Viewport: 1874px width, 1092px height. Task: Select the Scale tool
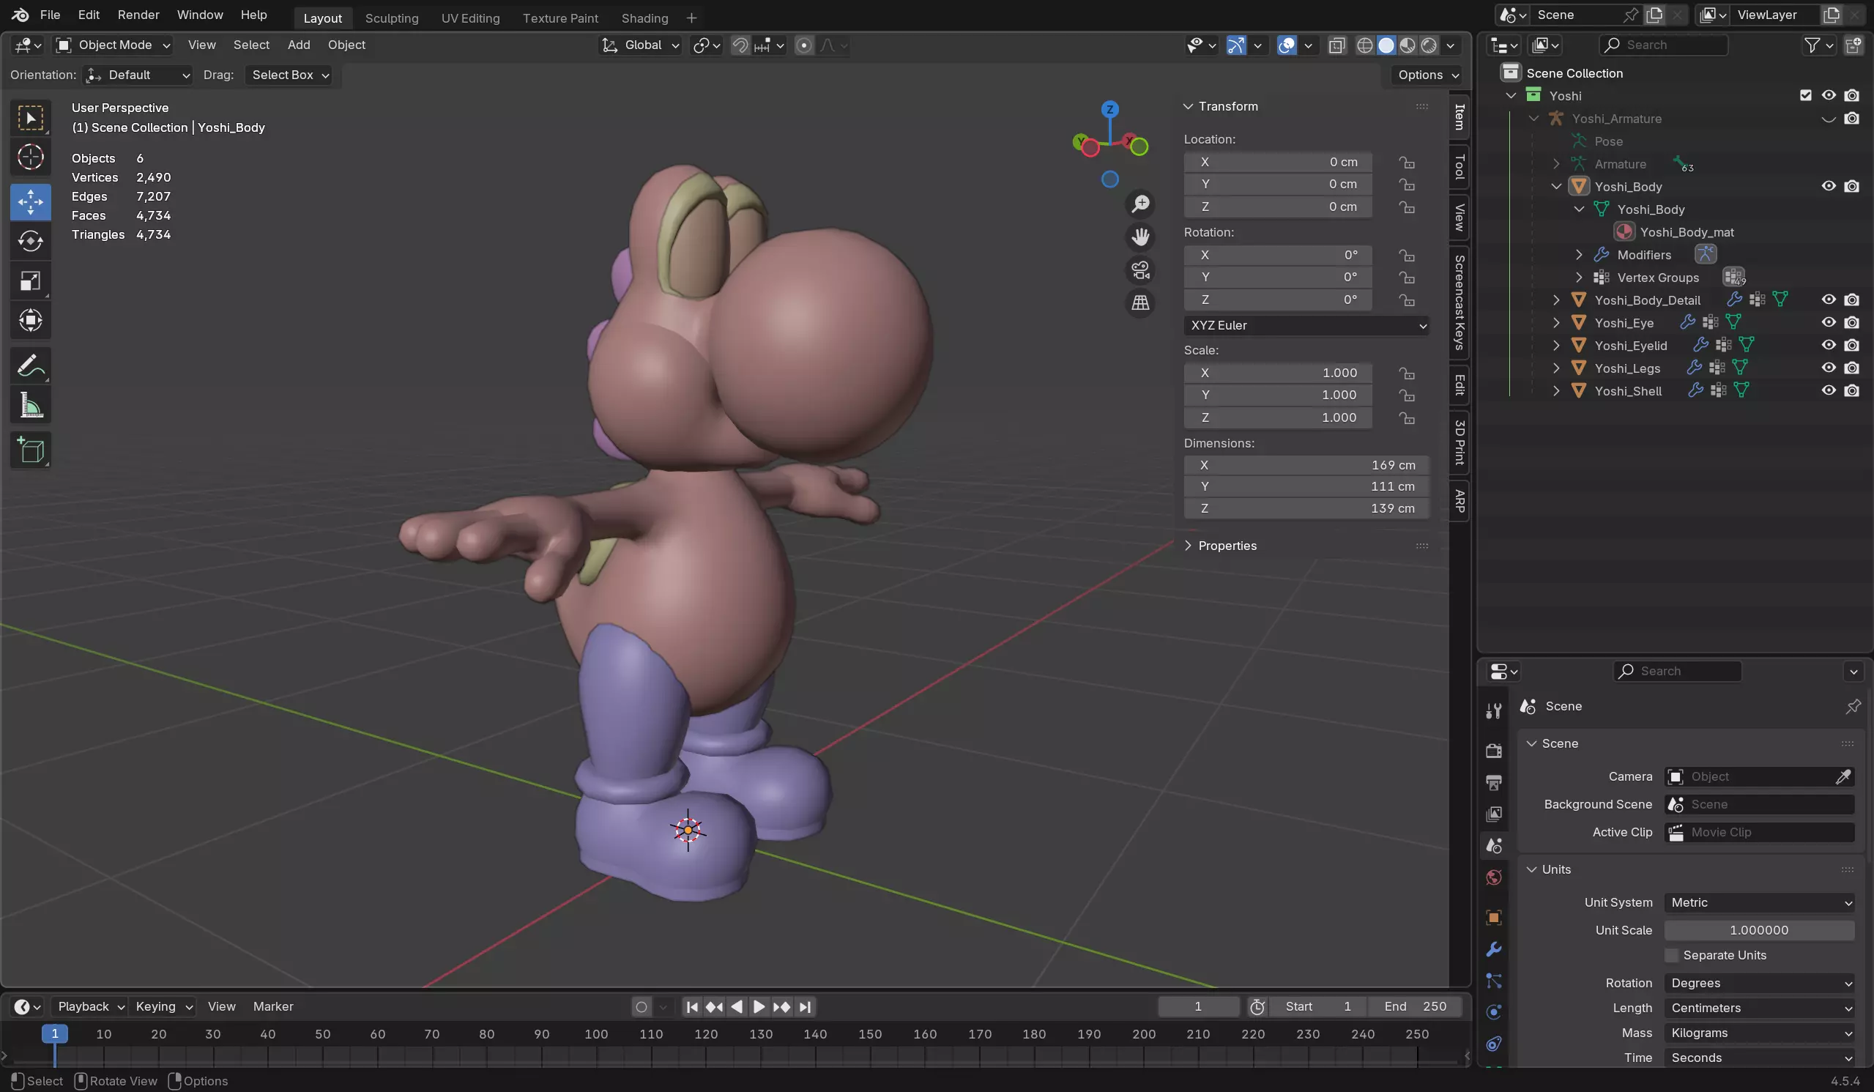pyautogui.click(x=31, y=281)
